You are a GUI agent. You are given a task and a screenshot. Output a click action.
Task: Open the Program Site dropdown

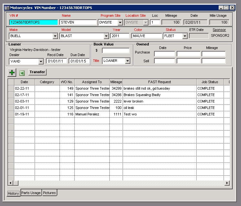coord(120,23)
